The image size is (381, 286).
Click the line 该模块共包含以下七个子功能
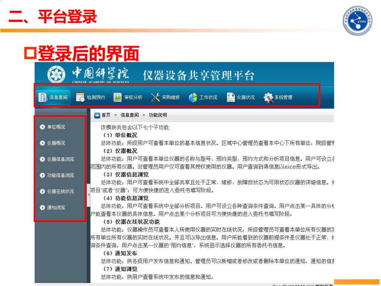pyautogui.click(x=135, y=127)
